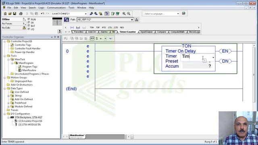Collapse the Tasks folder in organizer
The width and height of the screenshot is (258, 145).
point(5,56)
